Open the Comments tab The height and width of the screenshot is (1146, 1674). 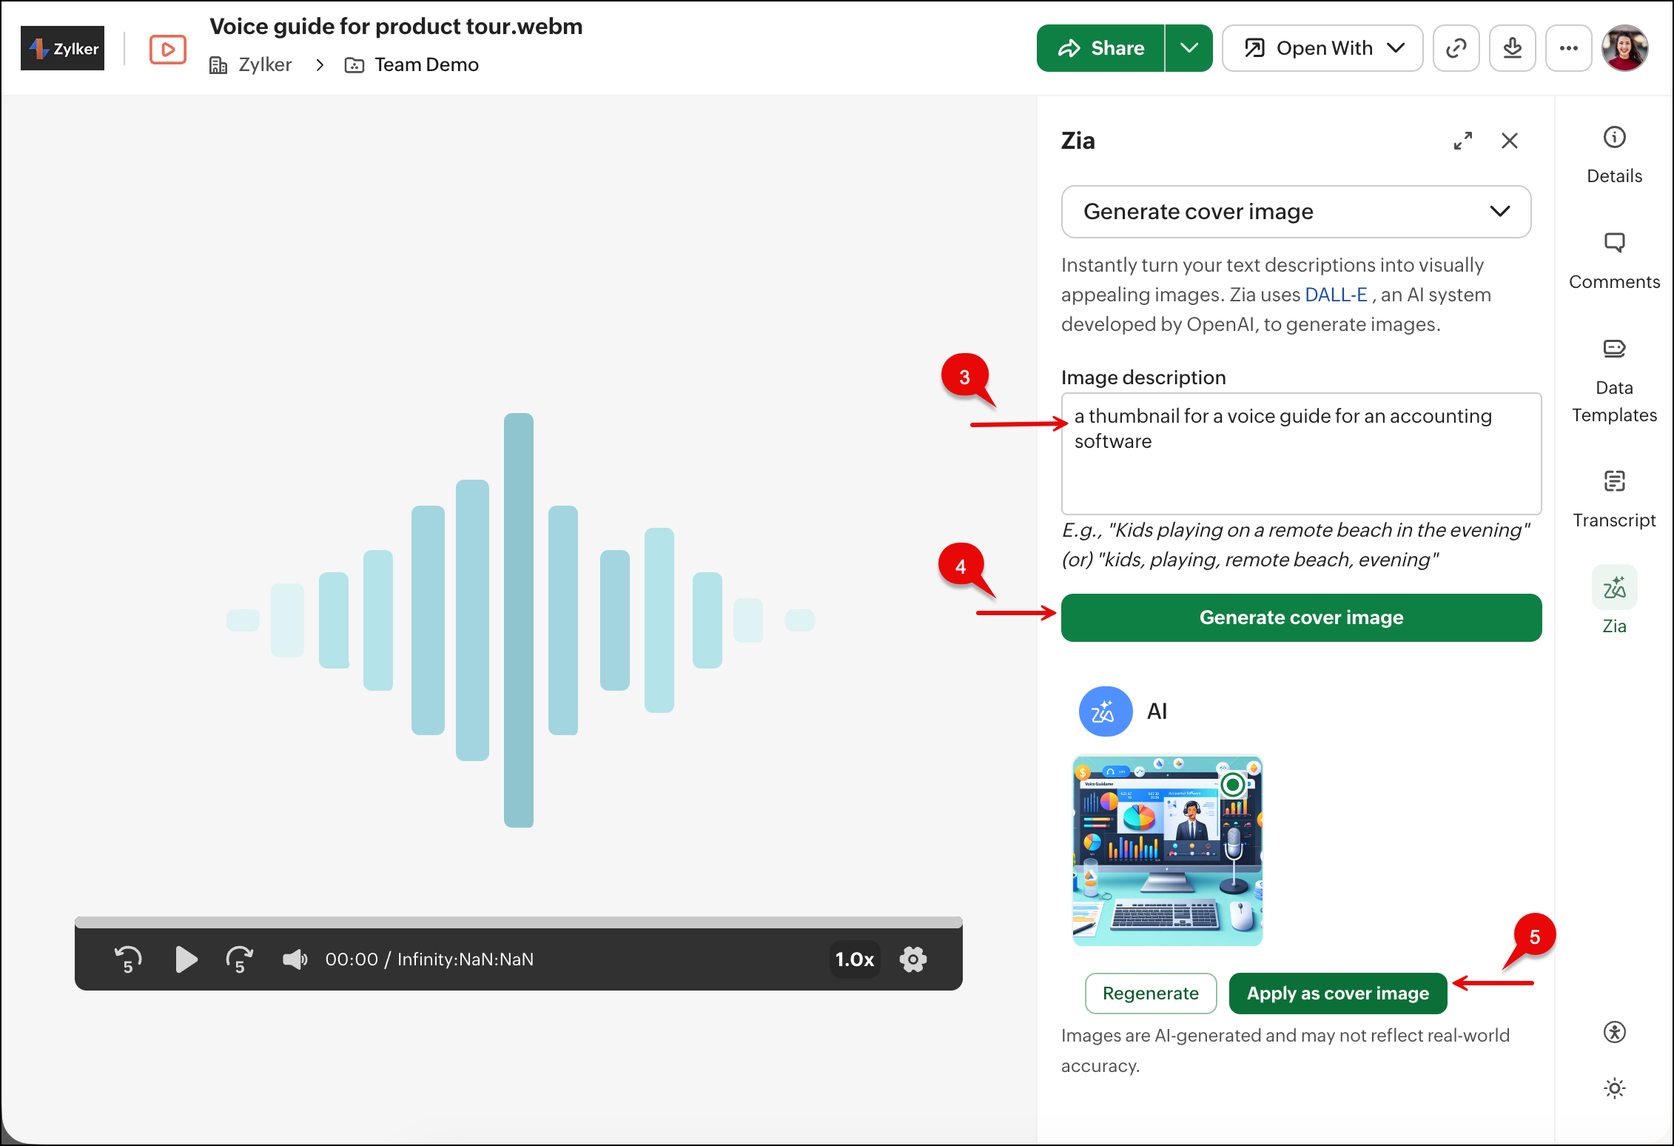pyautogui.click(x=1614, y=261)
